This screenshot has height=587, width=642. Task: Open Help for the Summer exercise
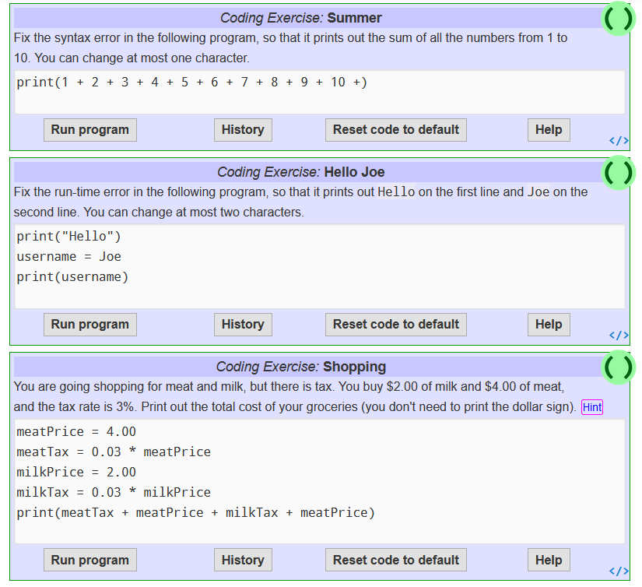[548, 129]
